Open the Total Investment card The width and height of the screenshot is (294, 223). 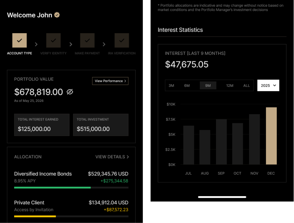tap(101, 125)
